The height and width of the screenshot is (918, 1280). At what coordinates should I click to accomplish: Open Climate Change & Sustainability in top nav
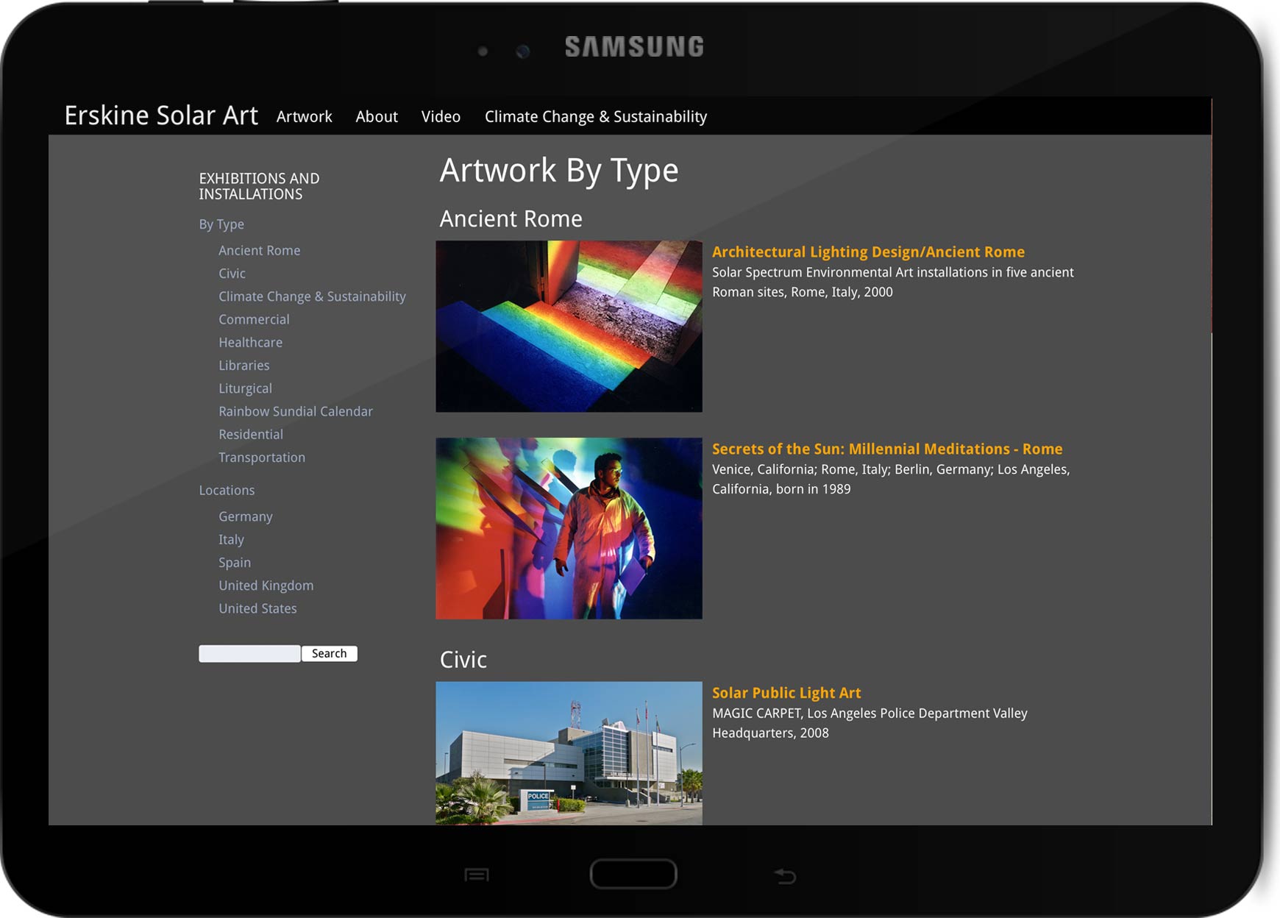(596, 116)
